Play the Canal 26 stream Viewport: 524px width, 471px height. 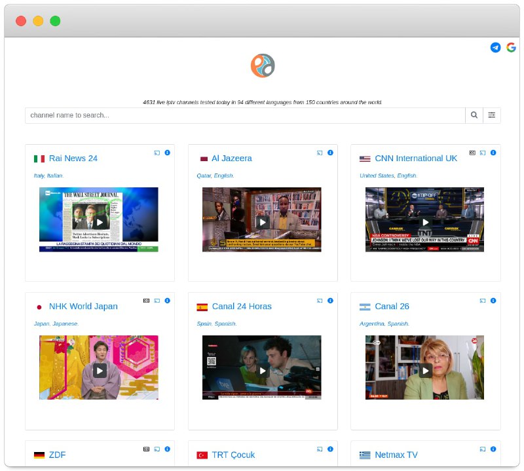click(x=425, y=370)
